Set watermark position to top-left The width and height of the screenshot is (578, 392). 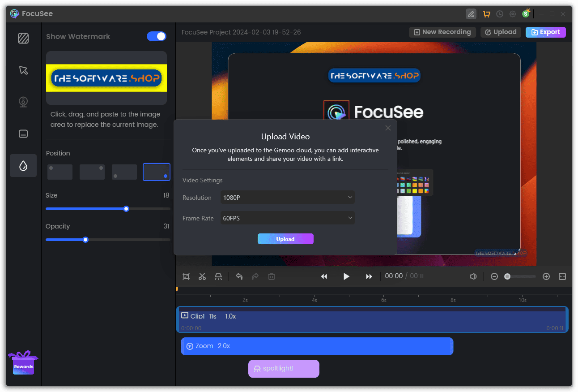[x=60, y=172]
